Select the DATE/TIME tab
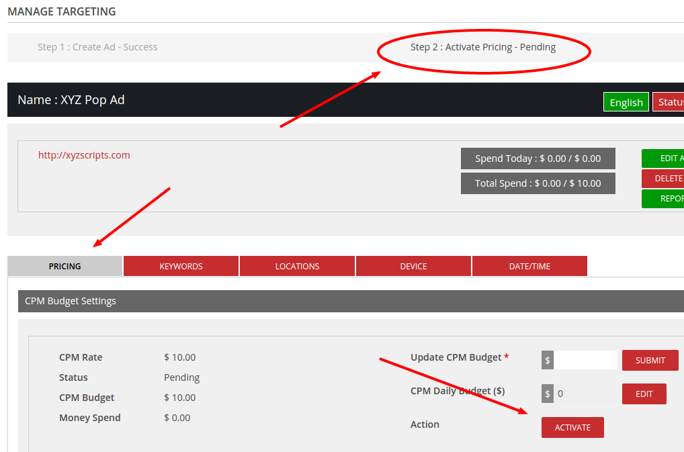Viewport: 684px width, 452px height. [529, 266]
